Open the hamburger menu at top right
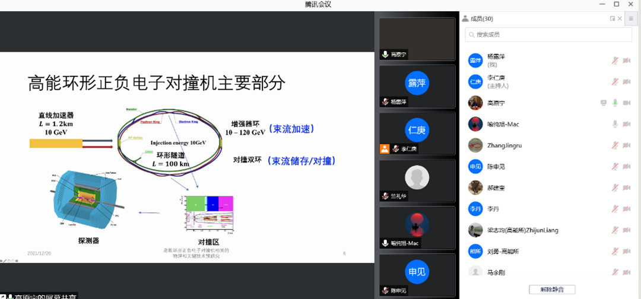This screenshot has width=641, height=299. point(631,18)
